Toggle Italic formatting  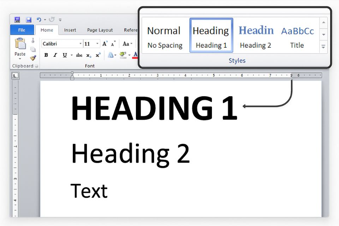55,55
